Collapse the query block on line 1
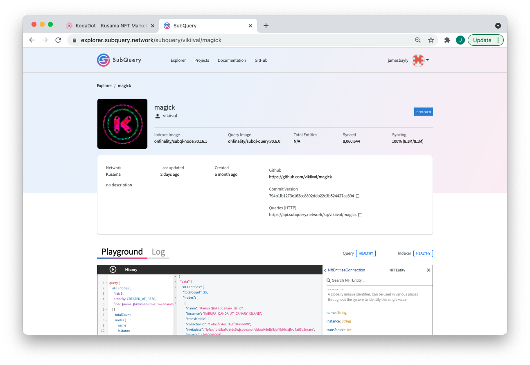This screenshot has height=365, width=530. pyautogui.click(x=106, y=283)
